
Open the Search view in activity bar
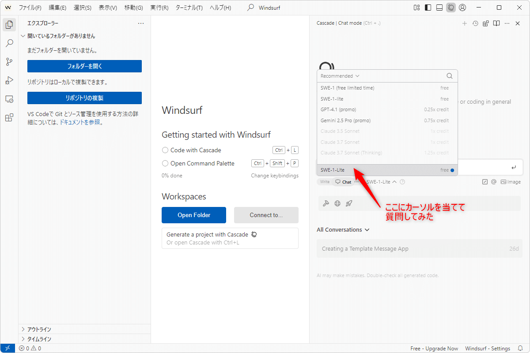pos(9,43)
